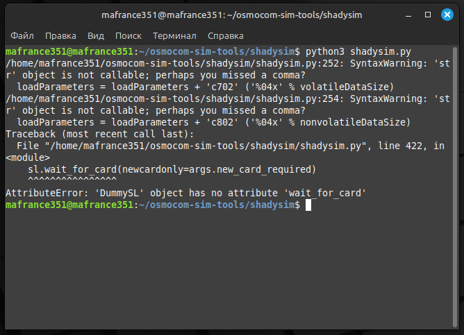The width and height of the screenshot is (464, 335).
Task: Open the Справка menu
Action: click(225, 35)
